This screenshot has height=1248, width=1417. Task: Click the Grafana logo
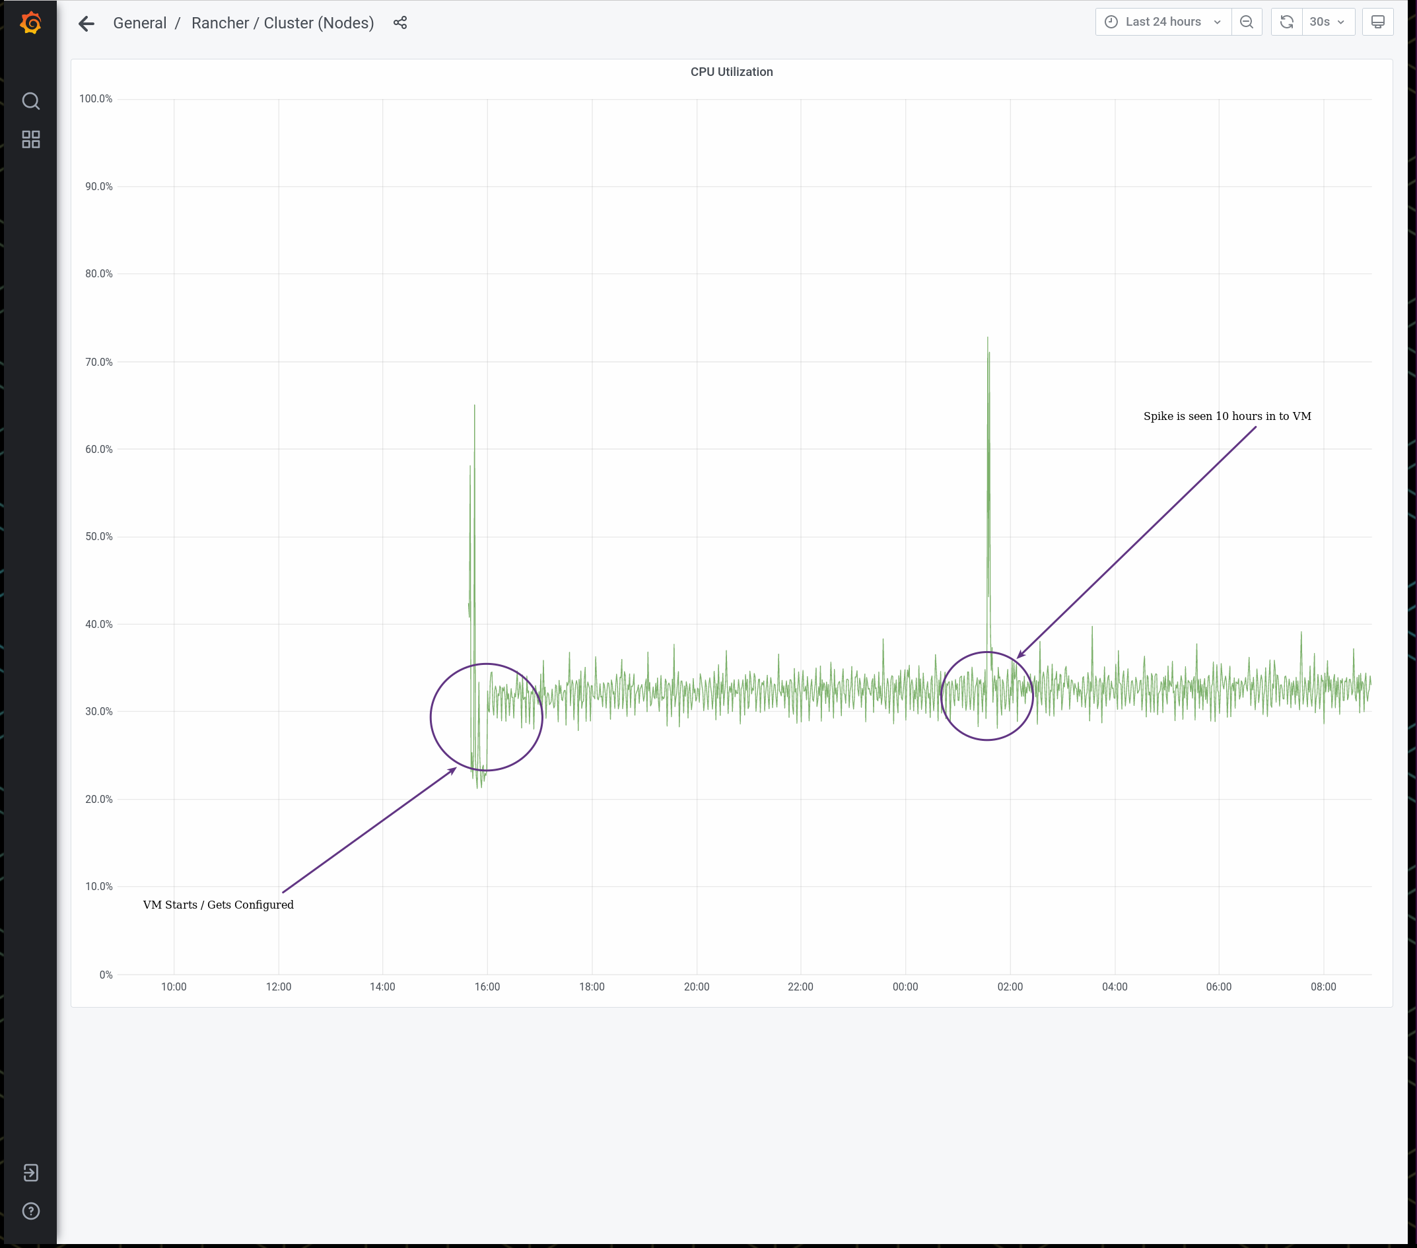point(31,22)
